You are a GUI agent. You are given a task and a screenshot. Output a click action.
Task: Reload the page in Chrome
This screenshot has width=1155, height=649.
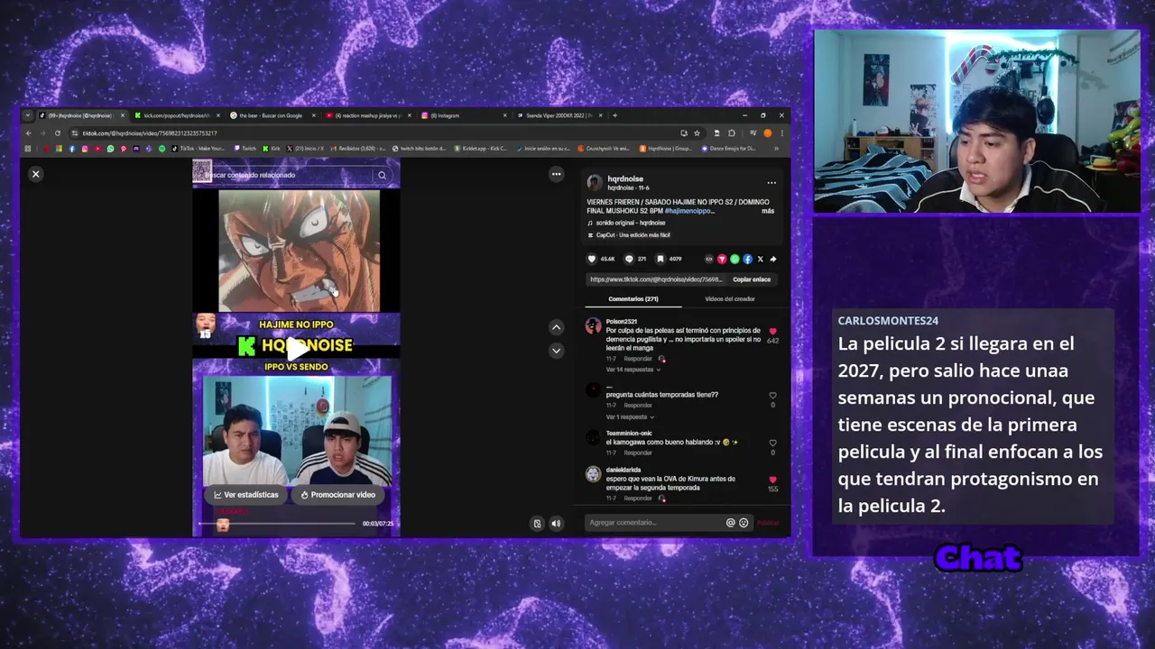pyautogui.click(x=57, y=133)
